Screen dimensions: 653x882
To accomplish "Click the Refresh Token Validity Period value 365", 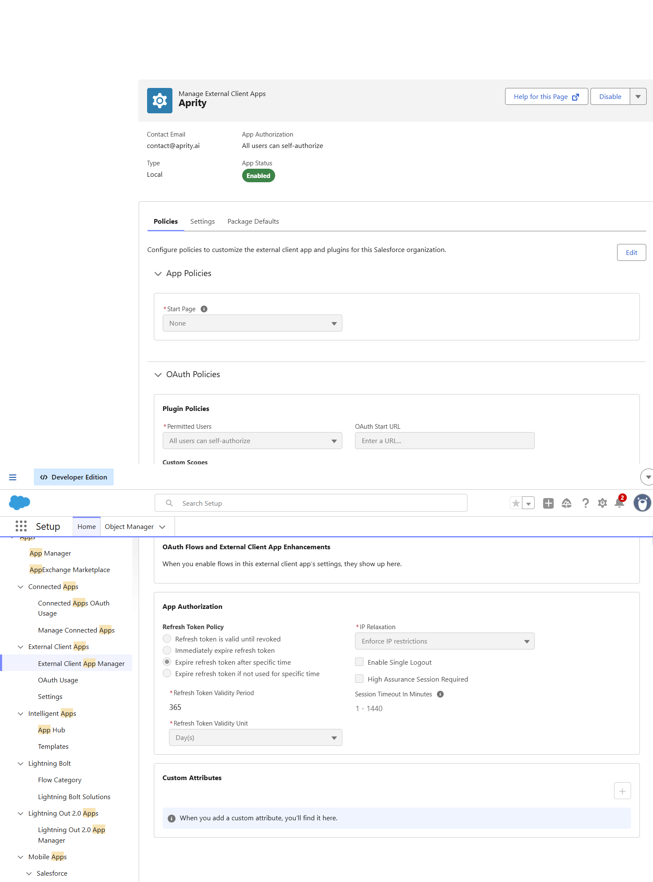I will [x=175, y=707].
